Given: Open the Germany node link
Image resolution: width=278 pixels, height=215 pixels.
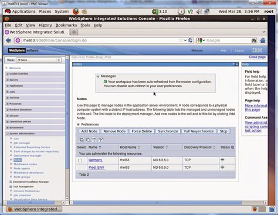Looking at the screenshot, I should pos(96,160).
